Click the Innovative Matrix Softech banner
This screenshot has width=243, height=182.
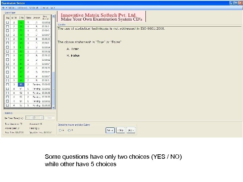pos(102,17)
